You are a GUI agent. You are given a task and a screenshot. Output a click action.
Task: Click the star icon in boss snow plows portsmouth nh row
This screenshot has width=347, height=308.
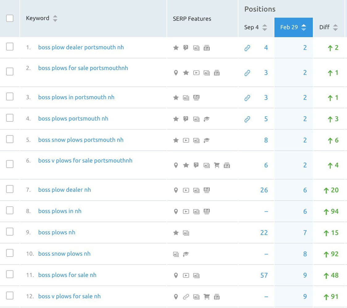point(176,140)
